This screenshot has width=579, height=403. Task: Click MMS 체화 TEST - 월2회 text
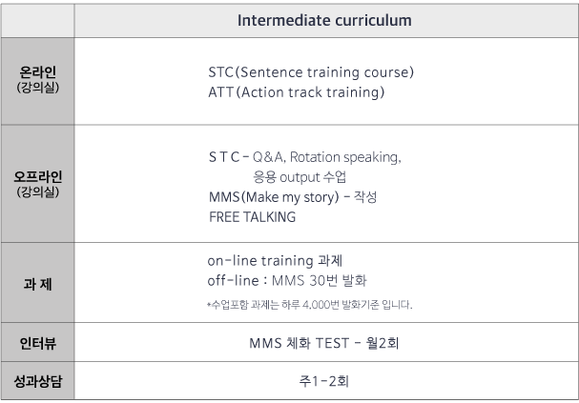324,343
